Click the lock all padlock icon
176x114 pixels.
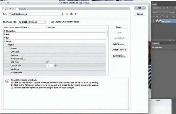pos(167,16)
